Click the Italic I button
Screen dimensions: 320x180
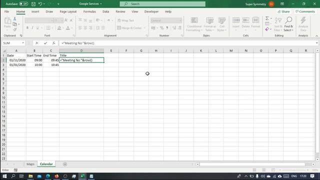point(32,28)
